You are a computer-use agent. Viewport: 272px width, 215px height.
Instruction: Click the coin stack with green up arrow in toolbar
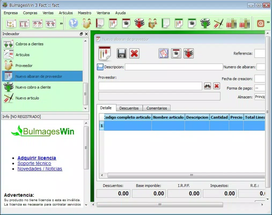(x=205, y=23)
